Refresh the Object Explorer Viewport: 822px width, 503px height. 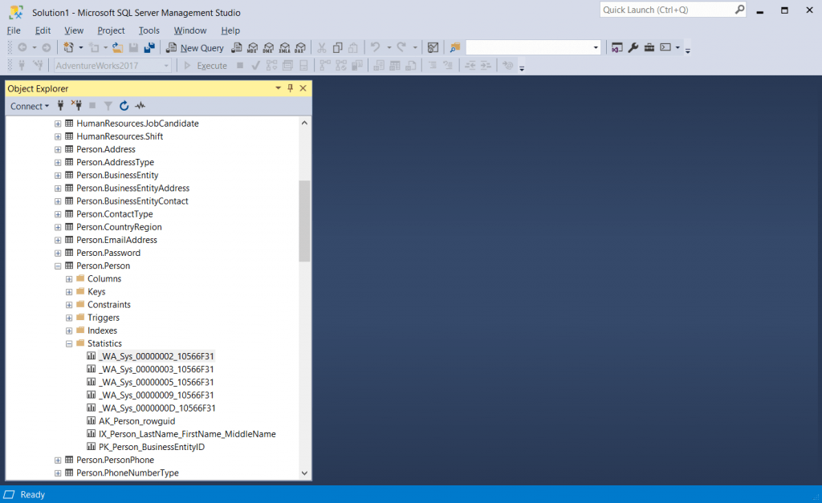(x=124, y=105)
